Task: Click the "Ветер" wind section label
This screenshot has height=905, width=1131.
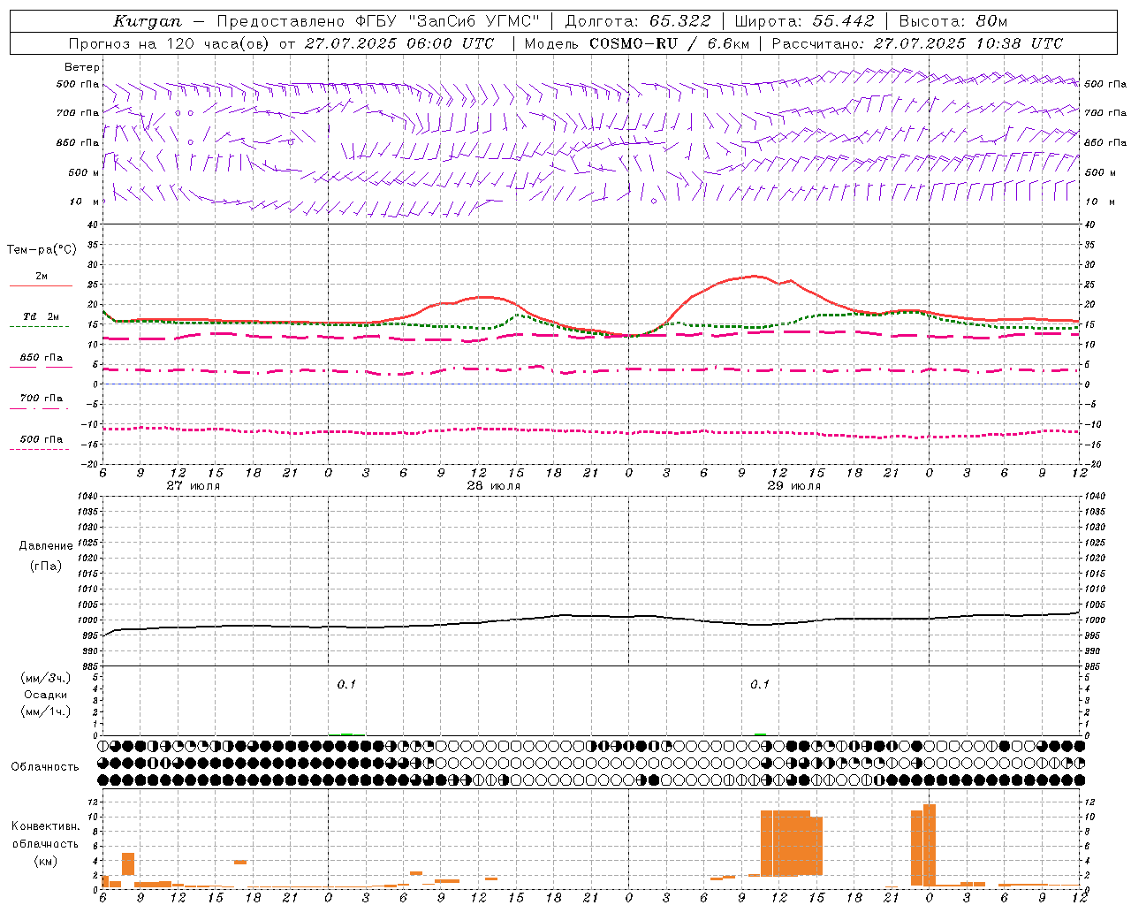Action: coord(82,67)
